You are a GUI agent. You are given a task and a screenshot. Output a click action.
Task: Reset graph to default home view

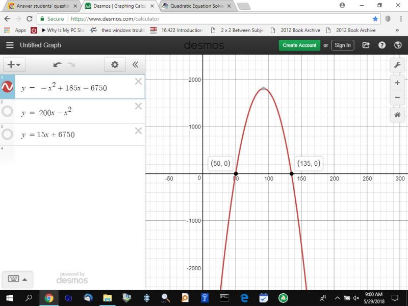[x=397, y=115]
